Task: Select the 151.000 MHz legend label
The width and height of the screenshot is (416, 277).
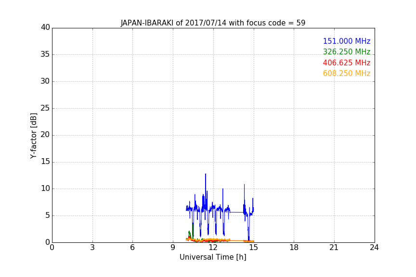Action: pyautogui.click(x=347, y=41)
